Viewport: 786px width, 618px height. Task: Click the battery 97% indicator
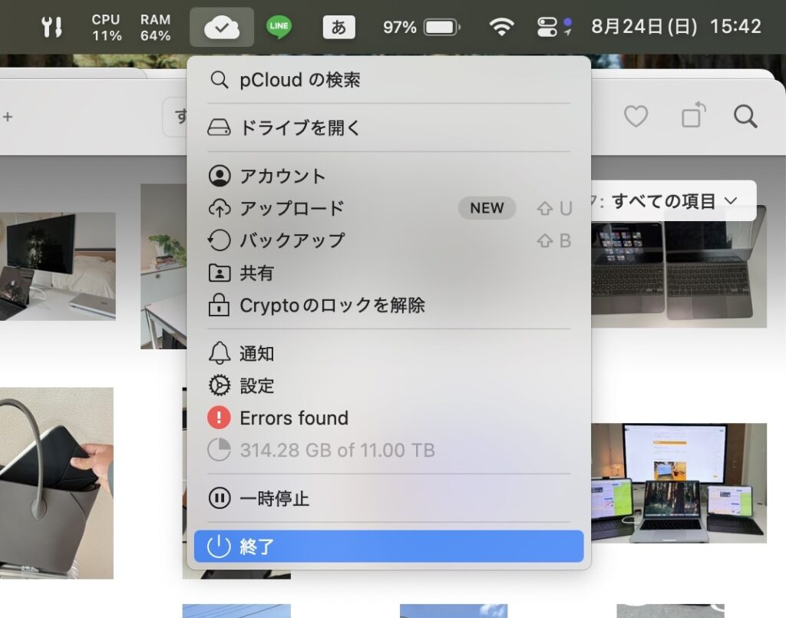421,27
